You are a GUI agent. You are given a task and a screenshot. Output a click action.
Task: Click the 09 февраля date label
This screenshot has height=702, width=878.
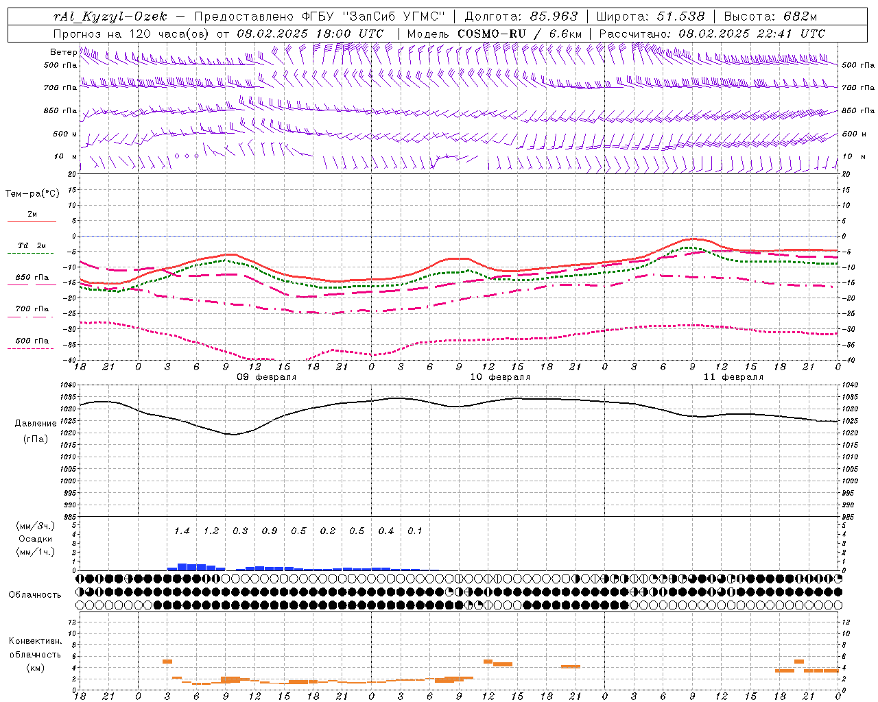click(x=267, y=377)
